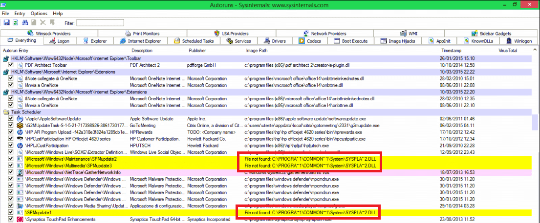Screen dimensions: 540x223
Task: Click the VirusTotal column header
Action: [508, 51]
